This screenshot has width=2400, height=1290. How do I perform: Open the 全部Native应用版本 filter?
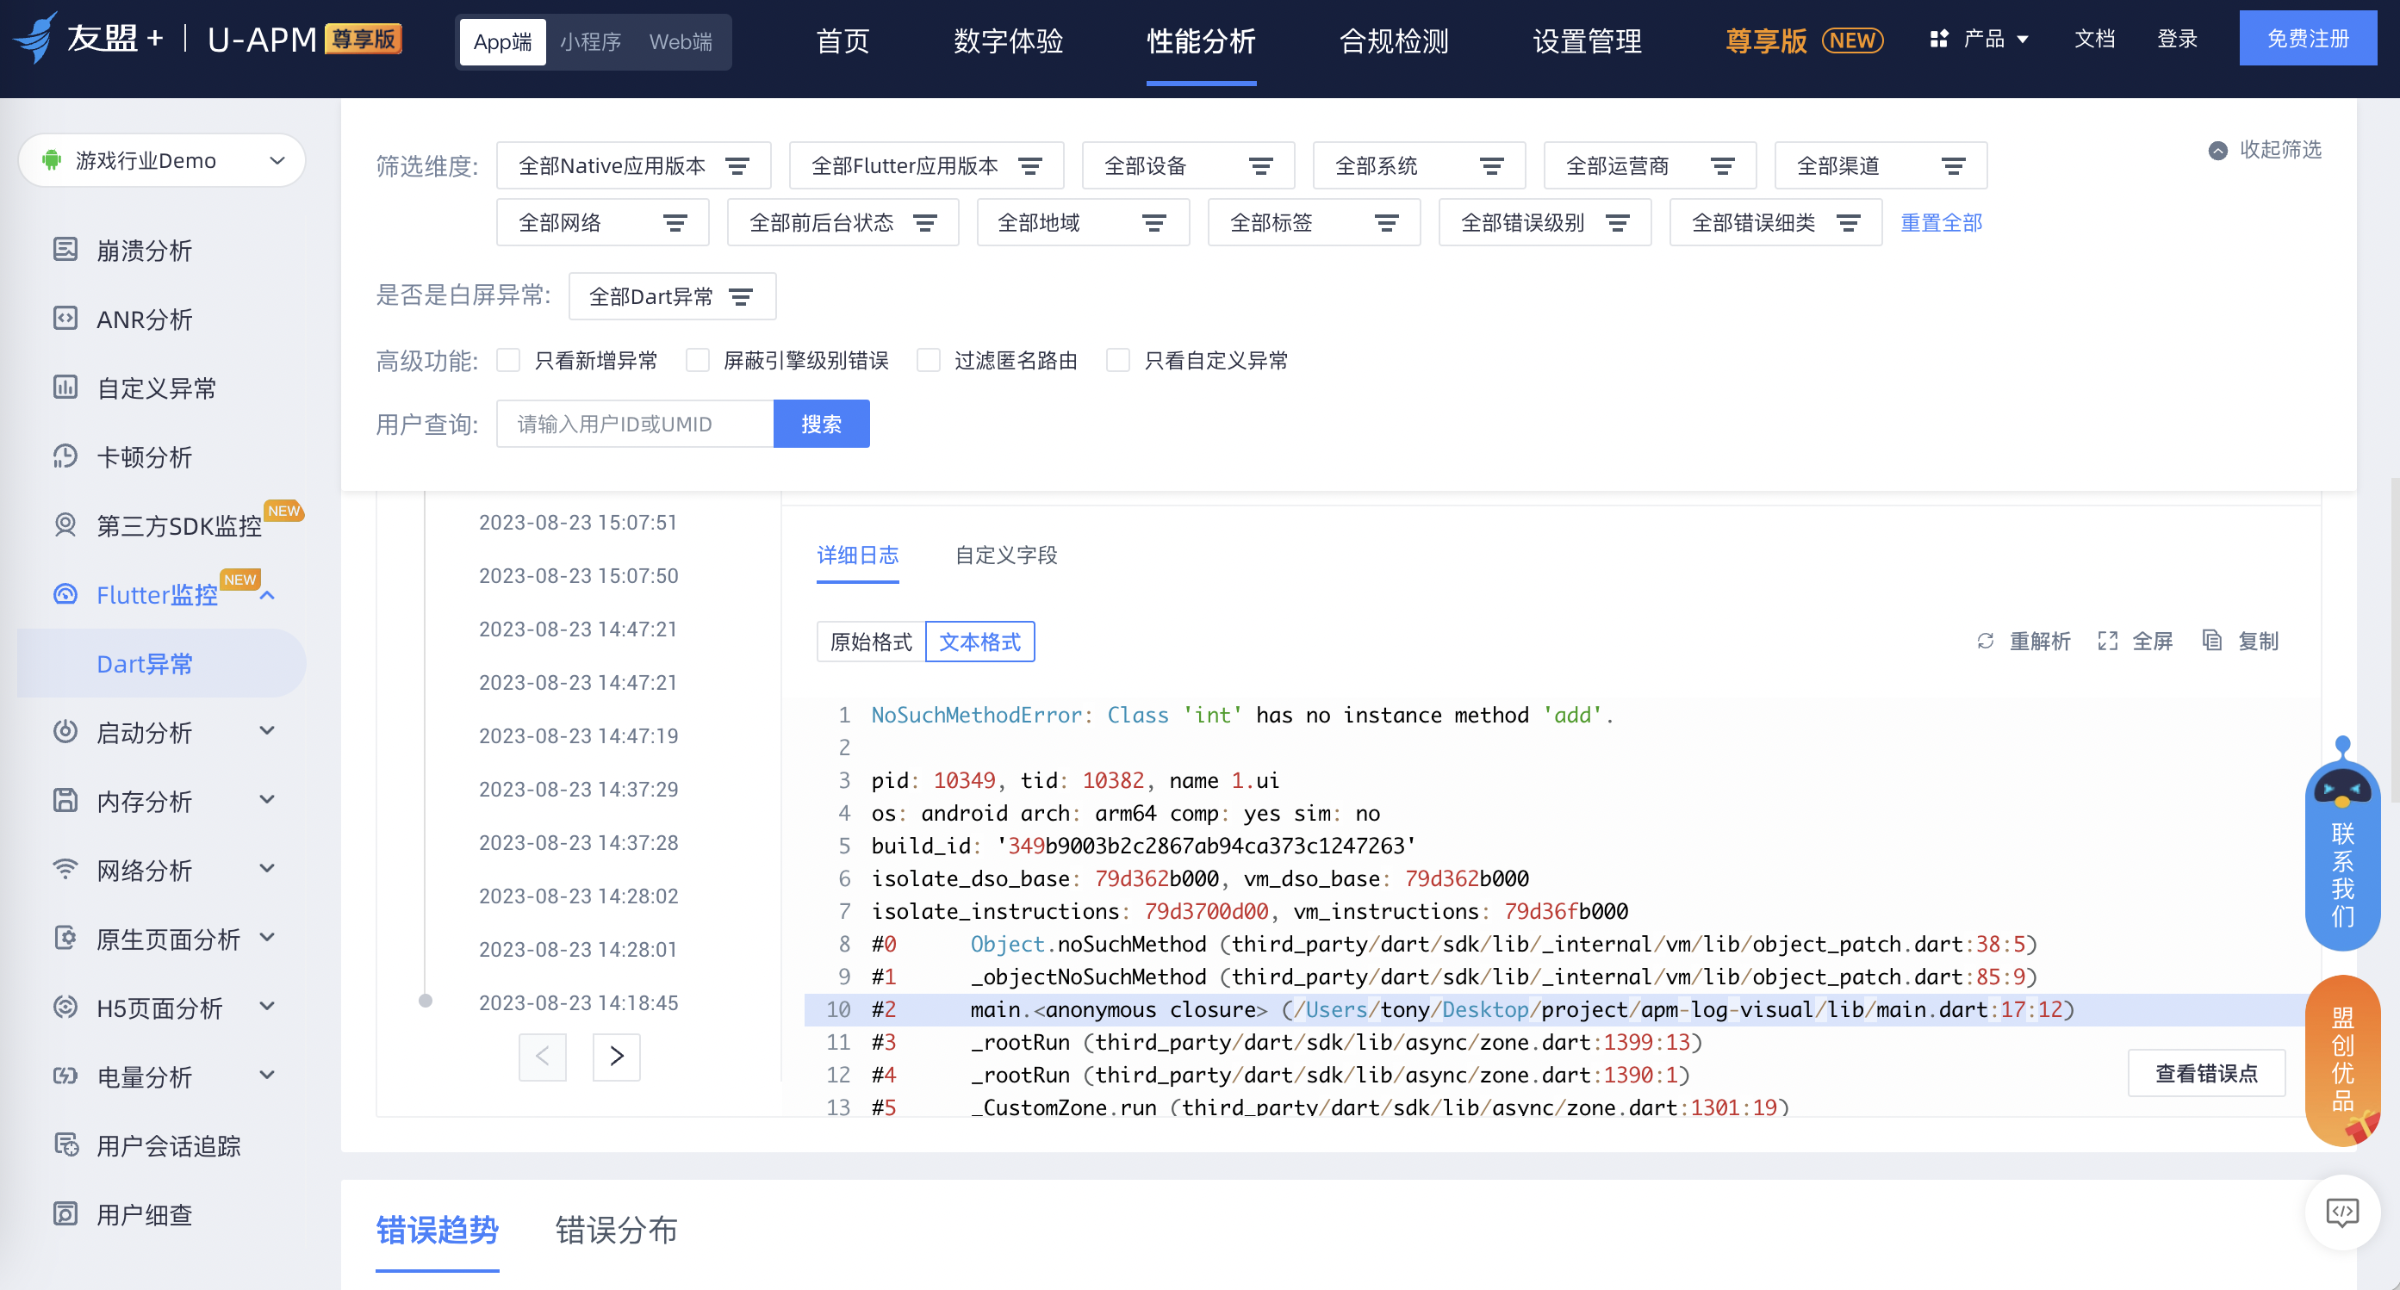633,166
